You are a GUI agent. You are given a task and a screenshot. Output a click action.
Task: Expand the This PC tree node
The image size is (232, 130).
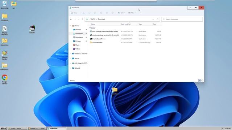coord(70,58)
